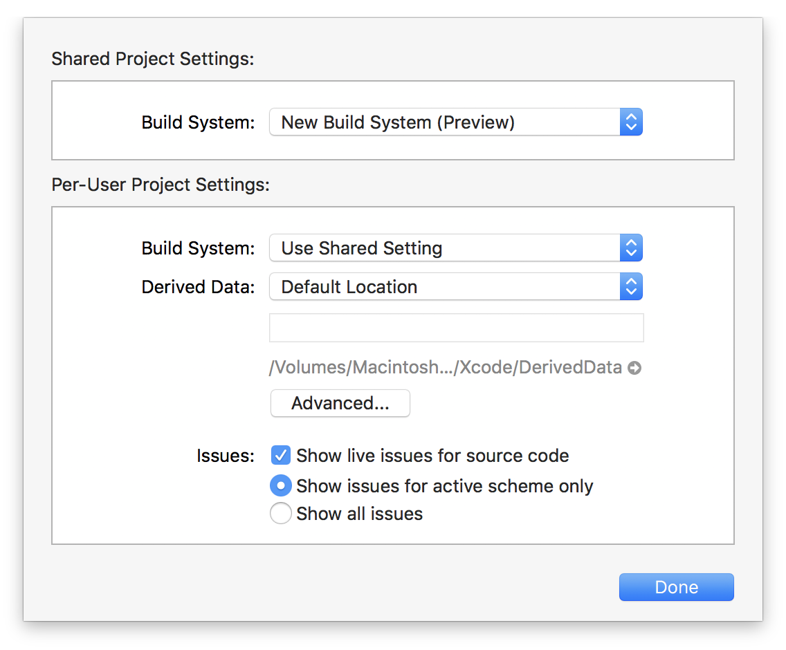Select Show all issues

click(x=280, y=513)
